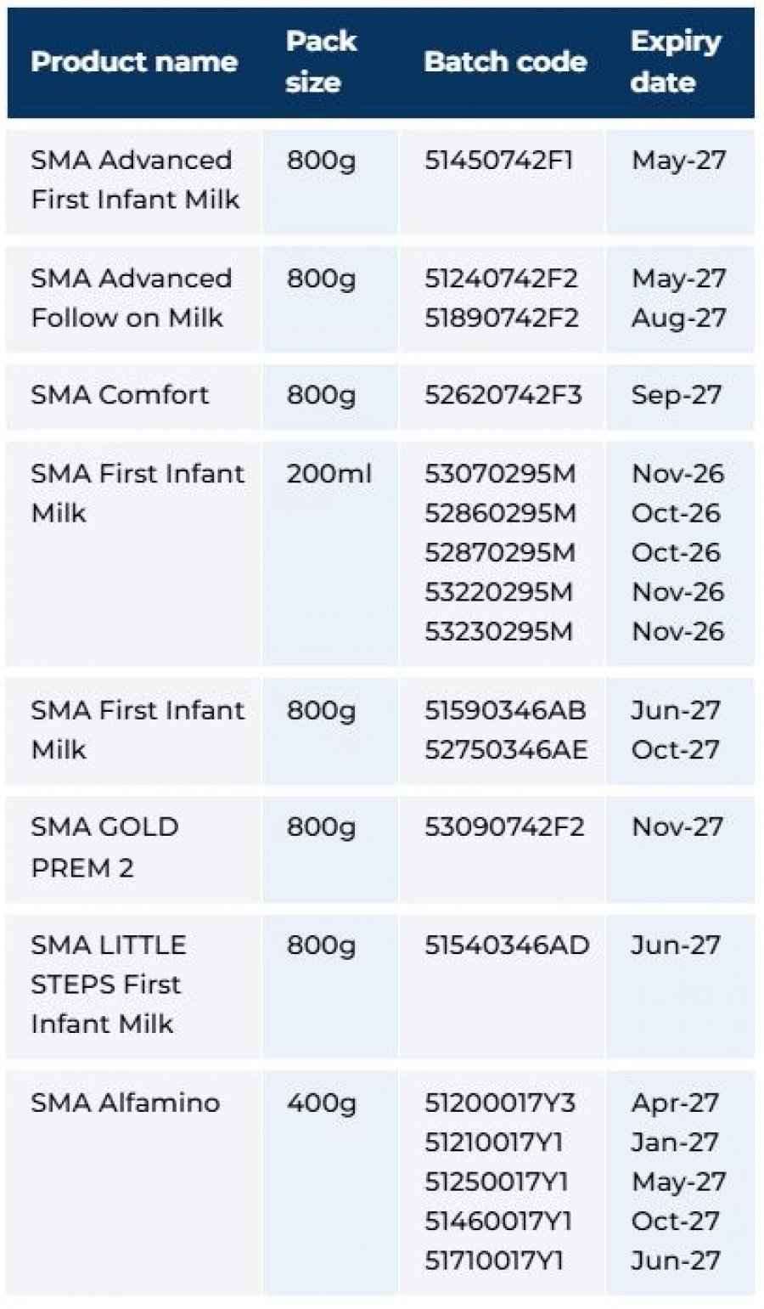Viewport: 764px width, 1309px height.
Task: Click the Product name column header
Action: click(x=133, y=62)
